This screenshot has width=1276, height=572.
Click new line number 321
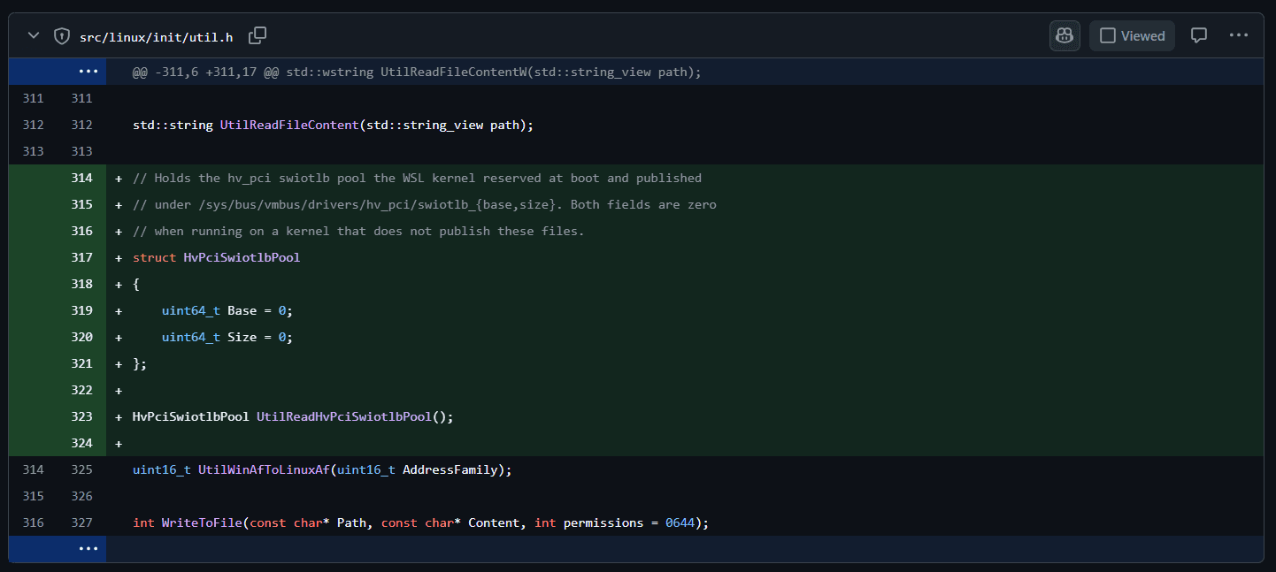click(x=82, y=363)
